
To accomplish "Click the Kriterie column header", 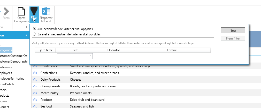I will tap(172, 50).
